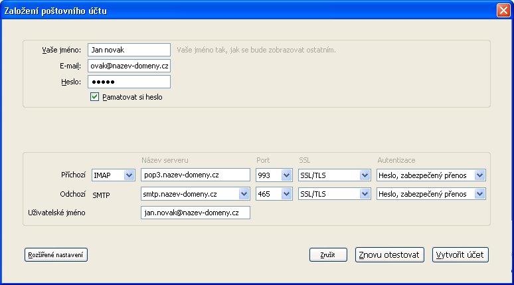514x285 pixels.
Task: Focus the E-mail address field
Action: (x=129, y=66)
